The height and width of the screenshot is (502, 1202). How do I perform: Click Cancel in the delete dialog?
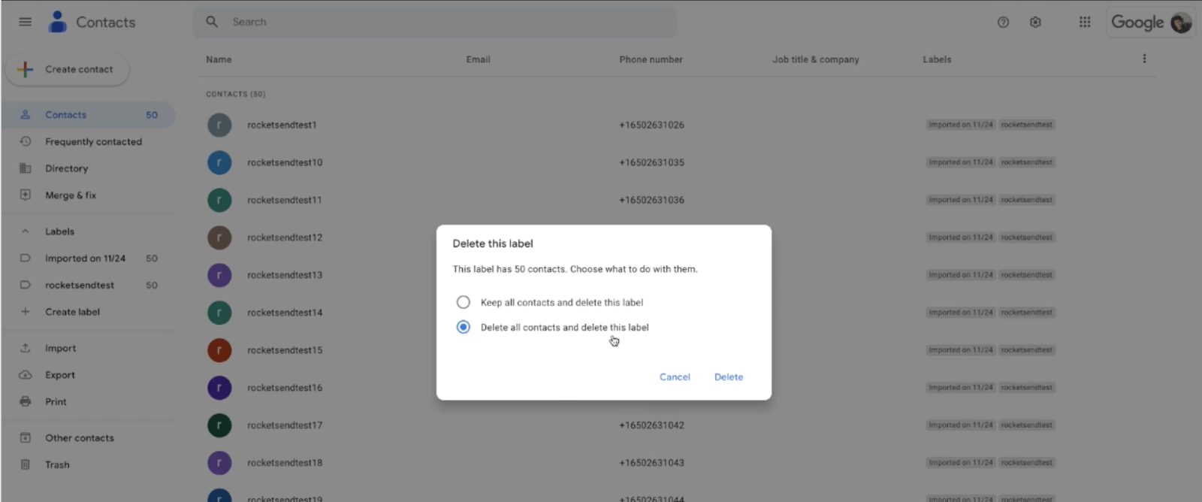[x=675, y=377]
